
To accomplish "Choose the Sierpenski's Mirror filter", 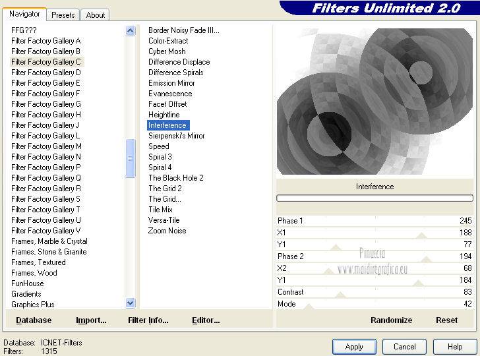I will (x=176, y=136).
